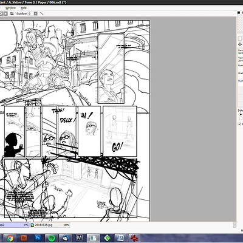243x243 pixels.
Task: Toggle the checkbox below the selection radio buttons
Action: coord(240,124)
